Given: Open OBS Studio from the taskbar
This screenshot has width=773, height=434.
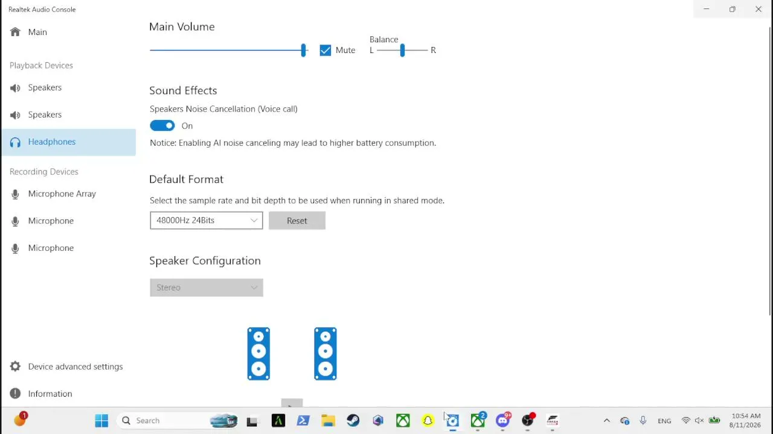Looking at the screenshot, I should click(528, 420).
